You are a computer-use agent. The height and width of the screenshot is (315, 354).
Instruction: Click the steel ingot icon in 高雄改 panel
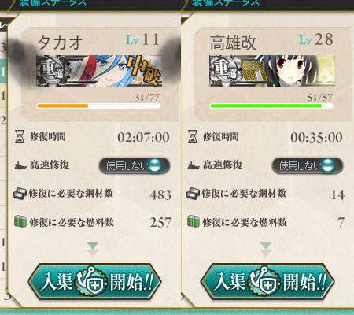(193, 194)
